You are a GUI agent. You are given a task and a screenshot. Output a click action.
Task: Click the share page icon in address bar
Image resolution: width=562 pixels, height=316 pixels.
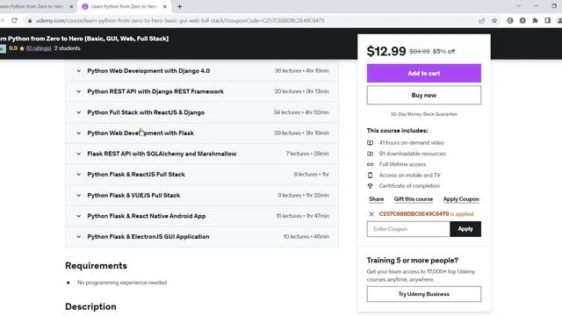coord(482,20)
